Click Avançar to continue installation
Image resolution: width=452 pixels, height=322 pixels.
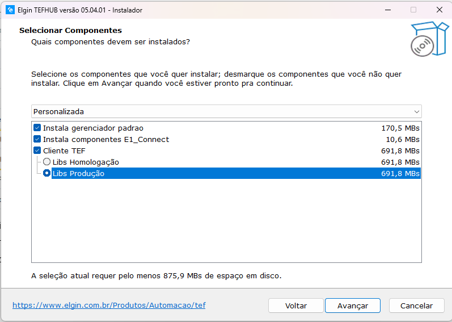[352, 306]
